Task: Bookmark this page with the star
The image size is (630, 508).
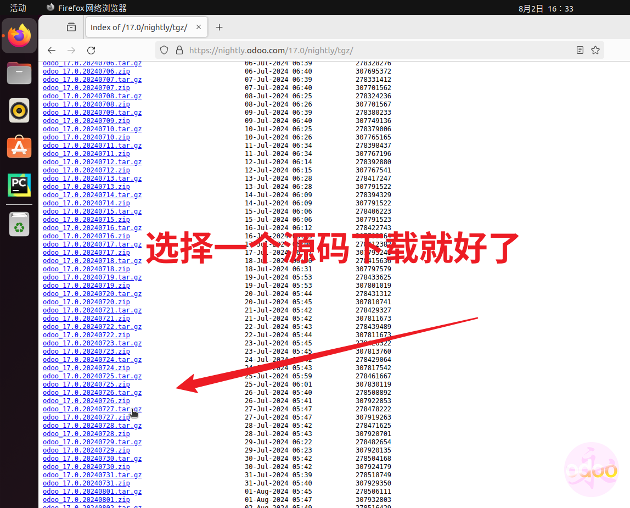Action: click(x=595, y=51)
